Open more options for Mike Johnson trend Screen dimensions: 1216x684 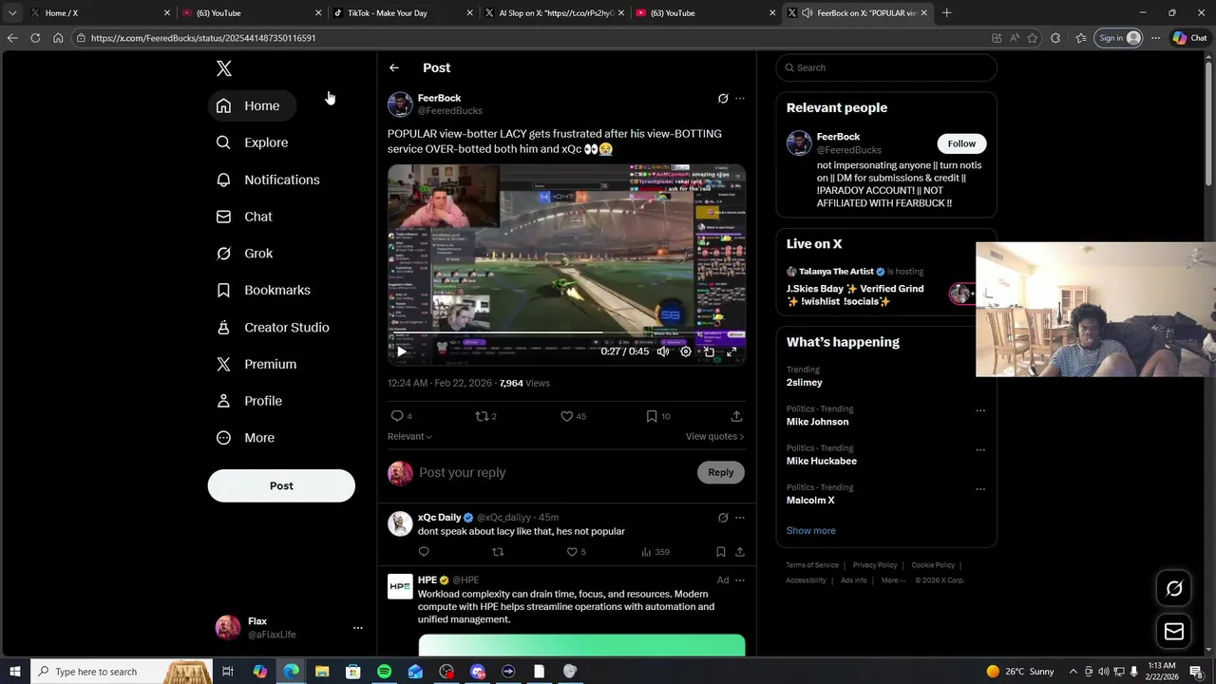click(980, 411)
